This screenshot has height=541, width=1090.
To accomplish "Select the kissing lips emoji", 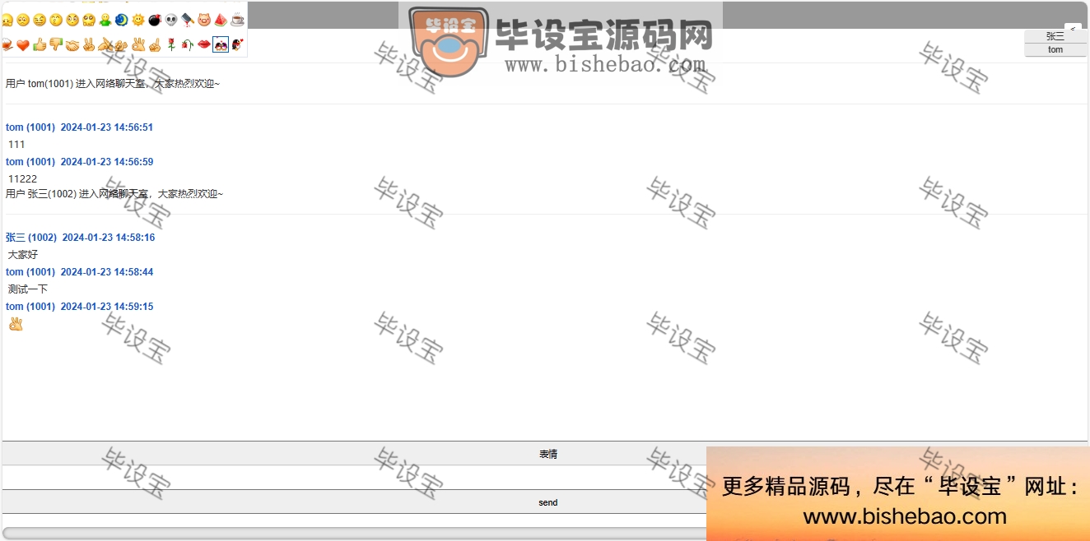I will 203,45.
